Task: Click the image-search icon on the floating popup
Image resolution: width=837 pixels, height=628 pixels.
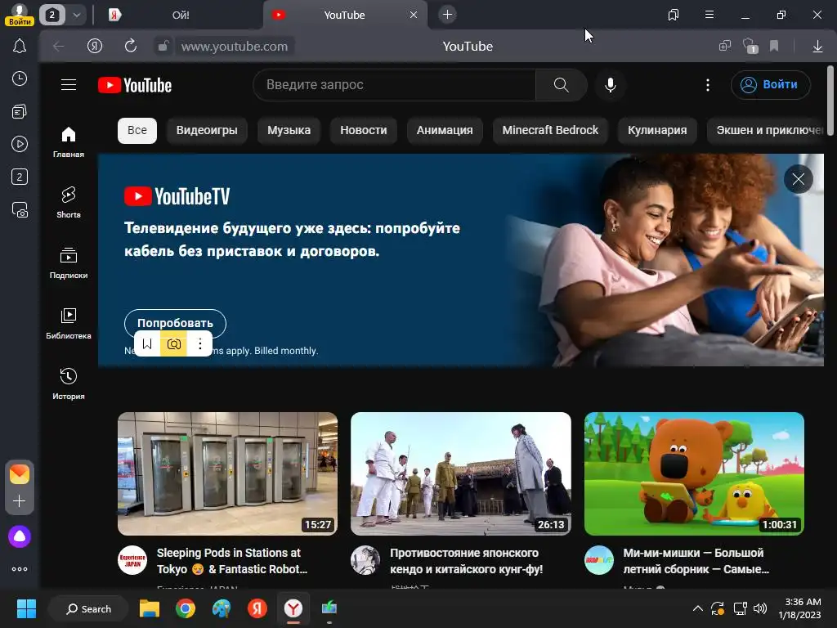Action: 174,344
